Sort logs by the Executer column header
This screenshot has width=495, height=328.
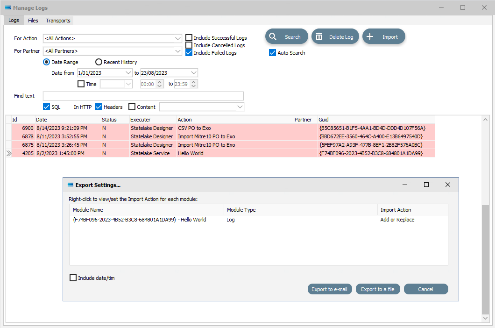[153, 120]
